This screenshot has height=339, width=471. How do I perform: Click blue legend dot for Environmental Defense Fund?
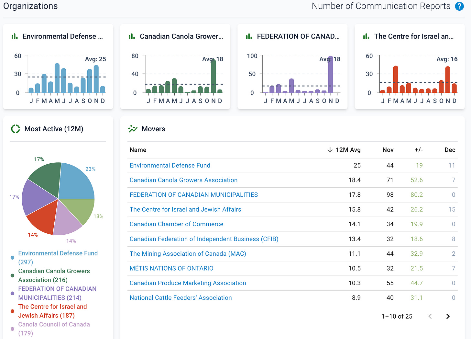pos(12,258)
